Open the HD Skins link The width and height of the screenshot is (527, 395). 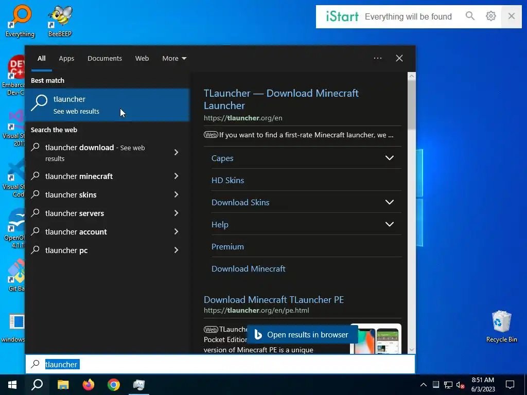coord(227,180)
